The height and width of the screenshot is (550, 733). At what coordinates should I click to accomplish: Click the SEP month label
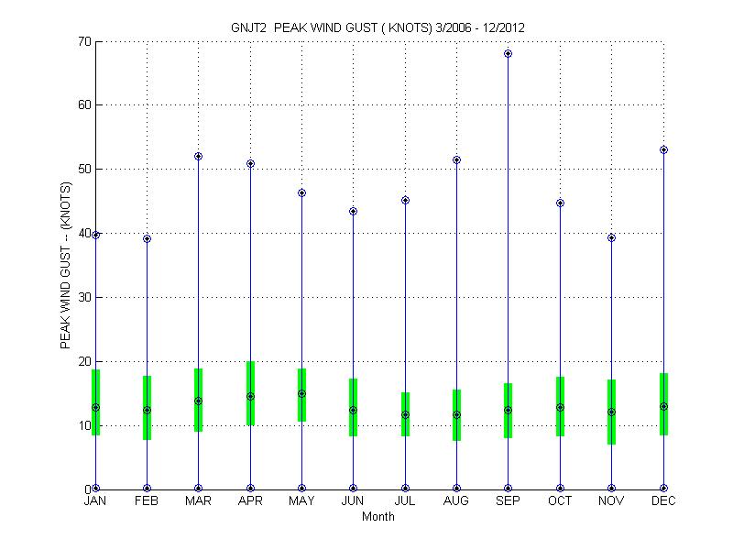pos(508,500)
